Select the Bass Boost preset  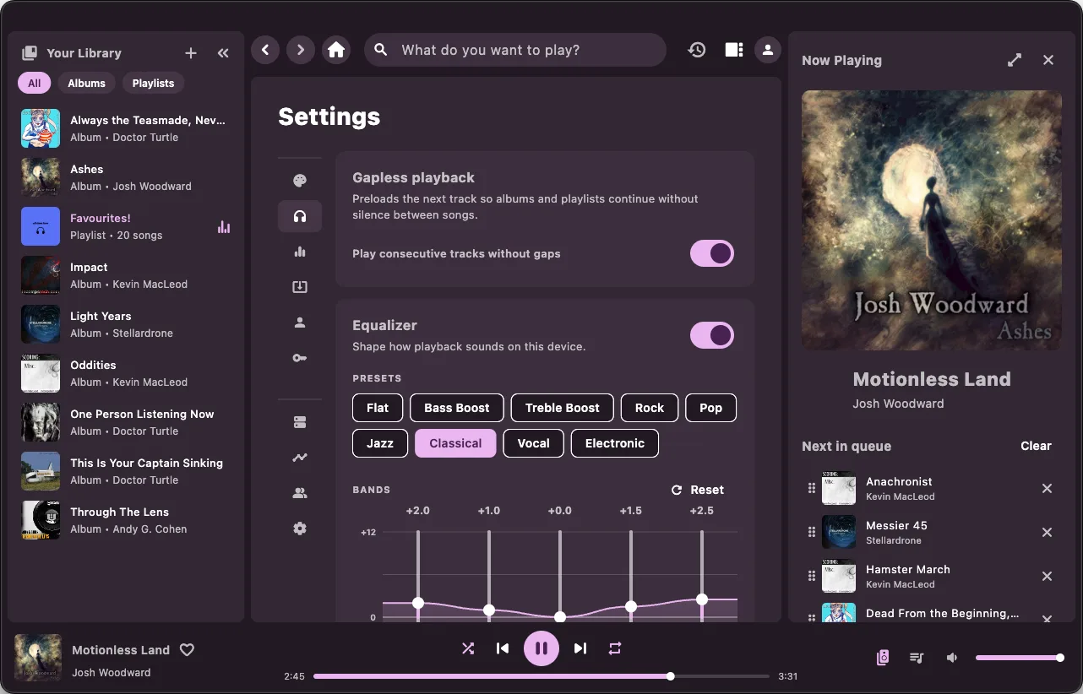pyautogui.click(x=457, y=408)
